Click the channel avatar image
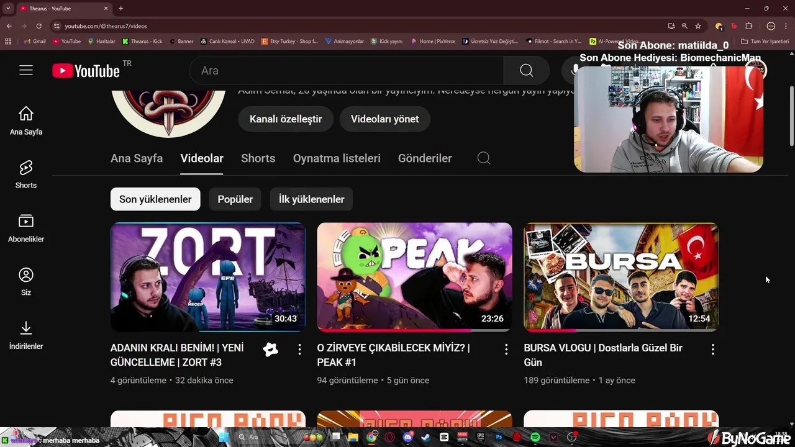Viewport: 795px width, 447px height. (x=168, y=114)
